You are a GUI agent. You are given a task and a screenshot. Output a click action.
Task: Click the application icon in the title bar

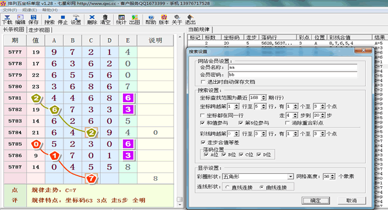3,3
